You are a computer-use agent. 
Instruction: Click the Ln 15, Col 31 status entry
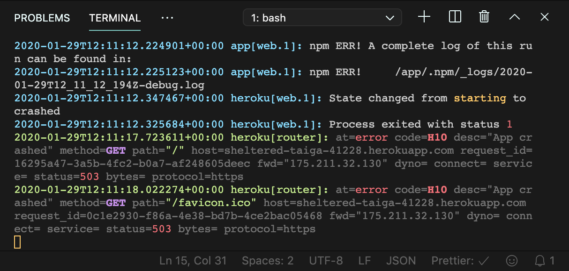point(193,261)
